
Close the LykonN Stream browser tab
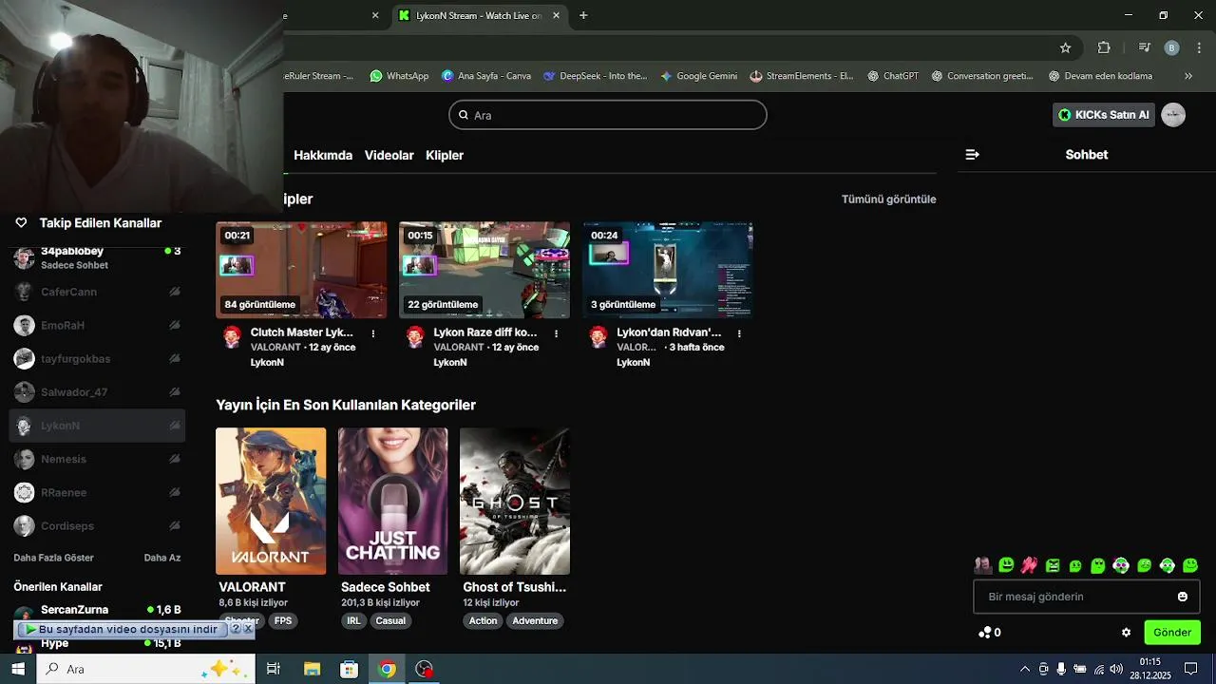pyautogui.click(x=556, y=15)
